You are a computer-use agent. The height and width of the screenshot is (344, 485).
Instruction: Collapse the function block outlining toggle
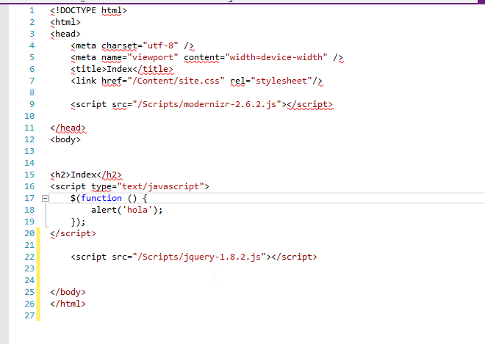pos(45,198)
